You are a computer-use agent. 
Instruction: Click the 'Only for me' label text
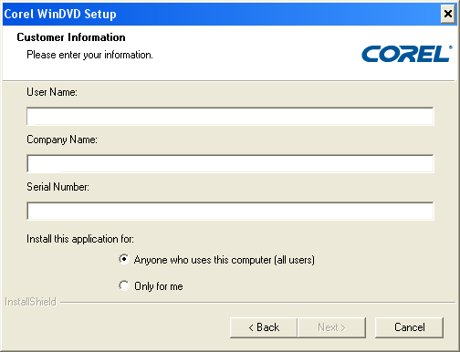[x=159, y=286]
